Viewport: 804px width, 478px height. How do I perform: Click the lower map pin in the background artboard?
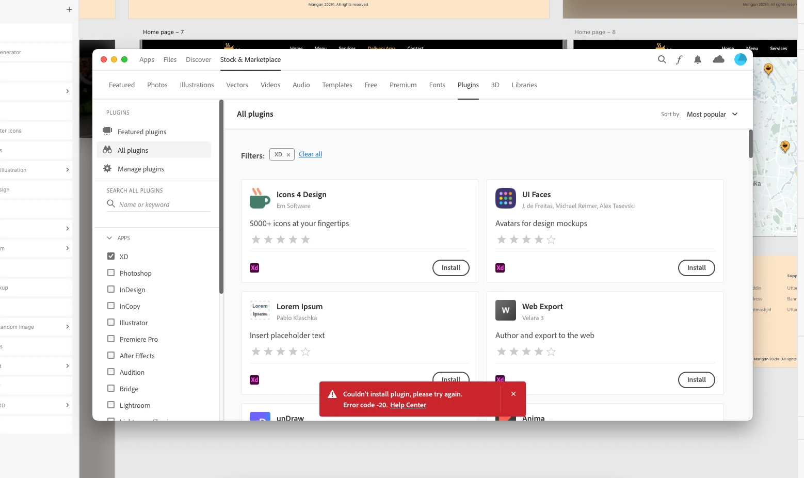pos(785,147)
